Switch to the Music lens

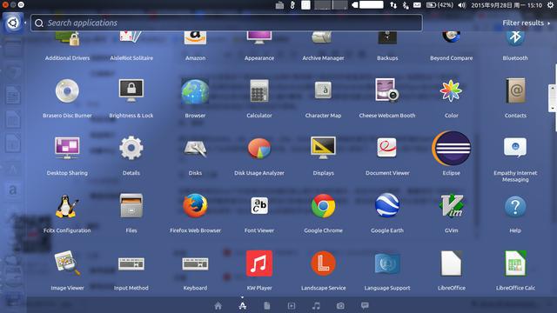coord(316,306)
